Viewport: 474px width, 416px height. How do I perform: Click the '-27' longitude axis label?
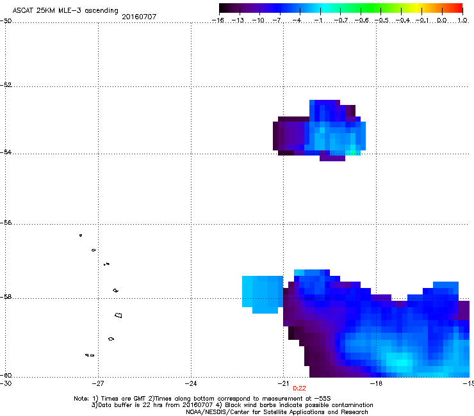(x=98, y=383)
